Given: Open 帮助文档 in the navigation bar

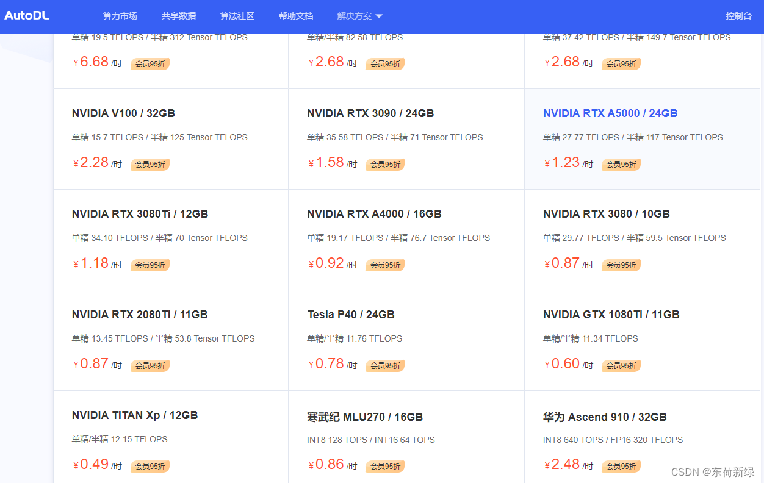Looking at the screenshot, I should pos(296,16).
